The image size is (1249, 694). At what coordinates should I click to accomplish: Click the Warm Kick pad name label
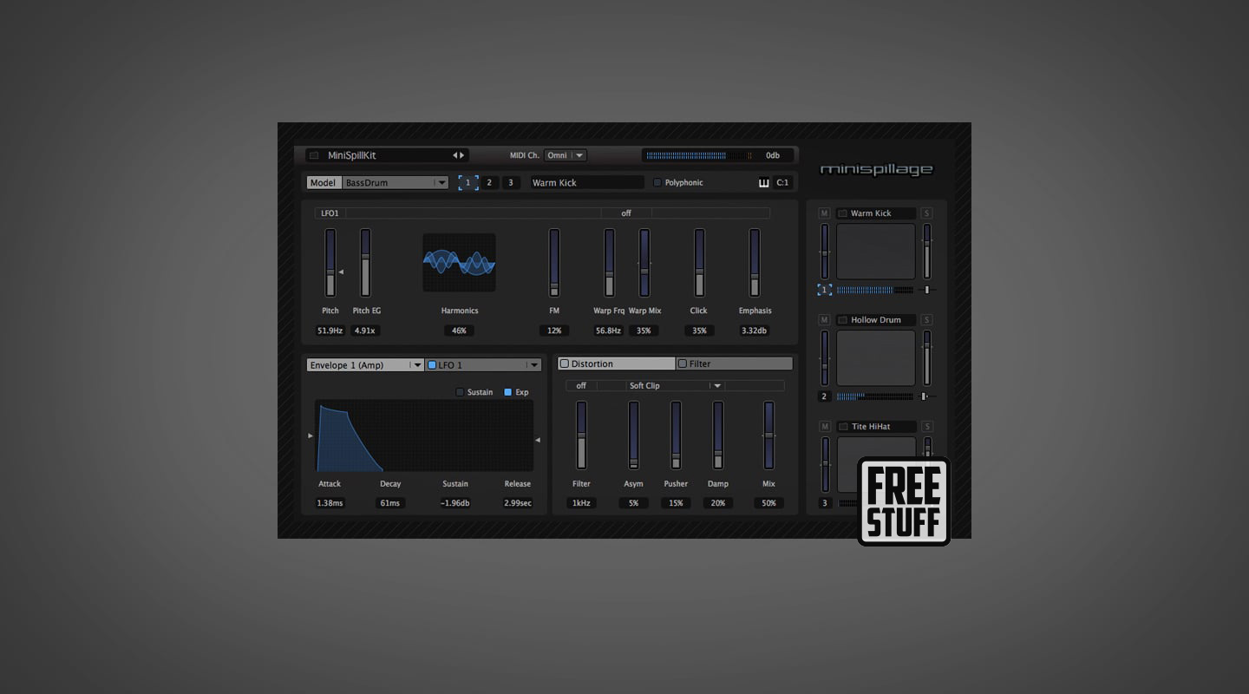pos(871,213)
